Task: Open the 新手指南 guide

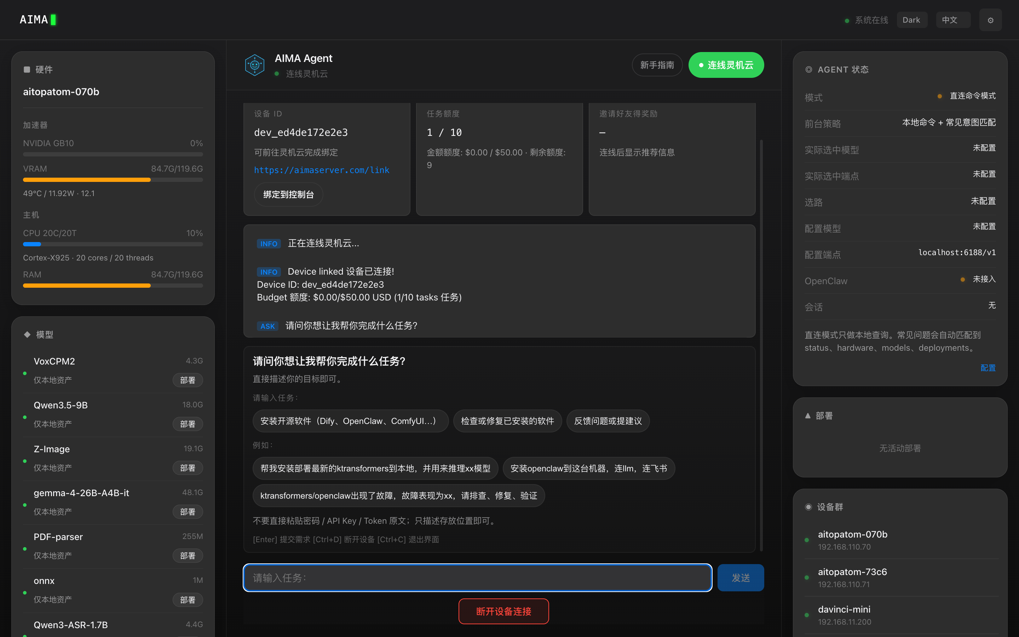Action: (x=657, y=64)
